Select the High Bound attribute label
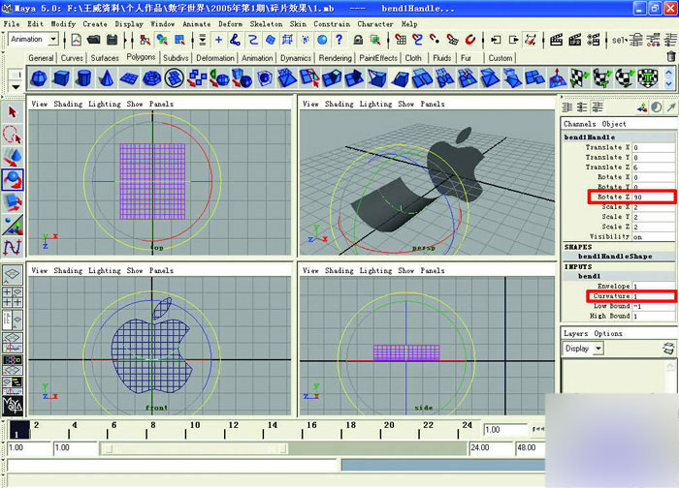 pyautogui.click(x=610, y=316)
